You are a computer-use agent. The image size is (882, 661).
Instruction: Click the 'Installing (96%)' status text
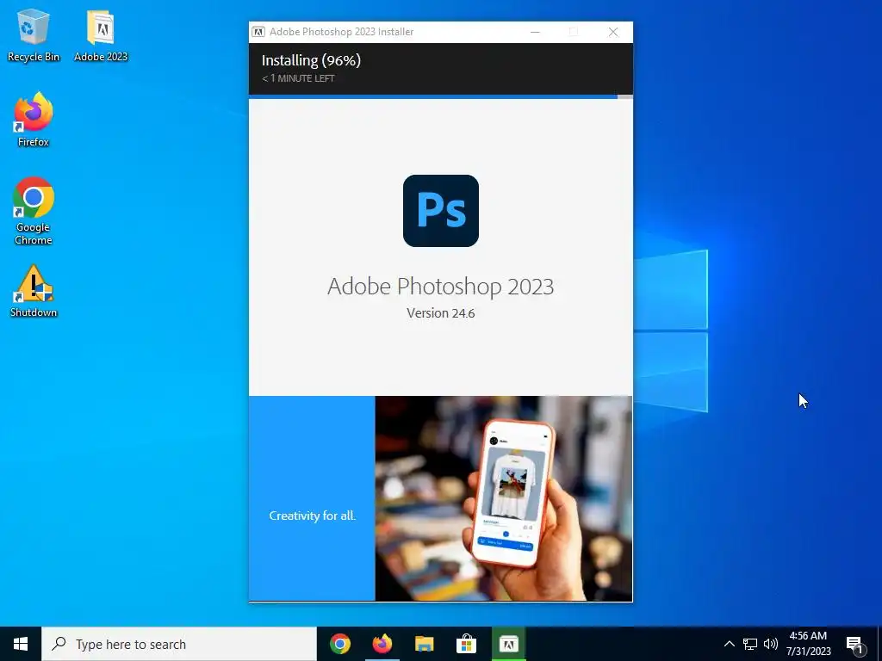pos(311,60)
